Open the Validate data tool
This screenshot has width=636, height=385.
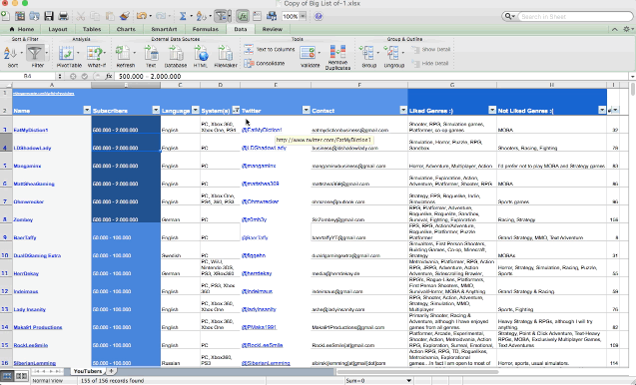point(308,53)
